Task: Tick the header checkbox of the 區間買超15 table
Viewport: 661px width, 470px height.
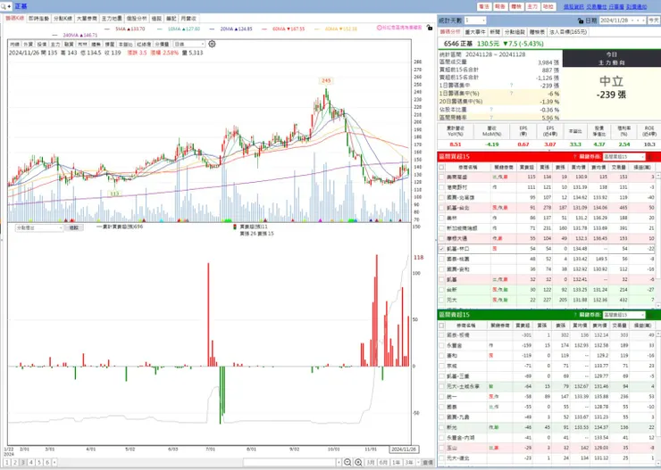Action: coord(441,167)
